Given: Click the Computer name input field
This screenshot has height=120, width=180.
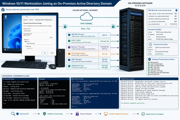Looking at the screenshot, I should (x=35, y=31).
